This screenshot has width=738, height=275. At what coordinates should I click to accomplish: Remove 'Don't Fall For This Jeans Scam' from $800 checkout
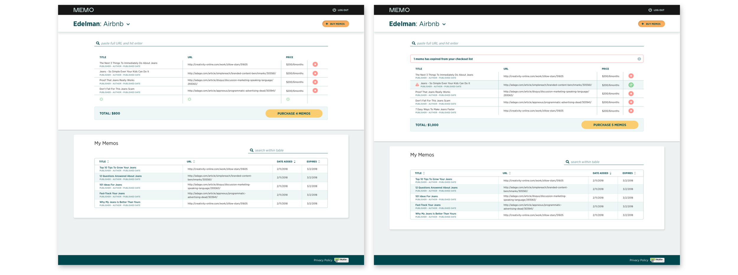coord(315,90)
